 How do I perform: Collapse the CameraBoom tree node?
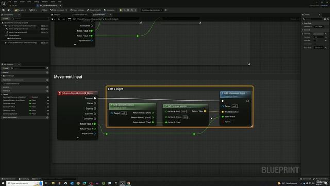coord(5,35)
